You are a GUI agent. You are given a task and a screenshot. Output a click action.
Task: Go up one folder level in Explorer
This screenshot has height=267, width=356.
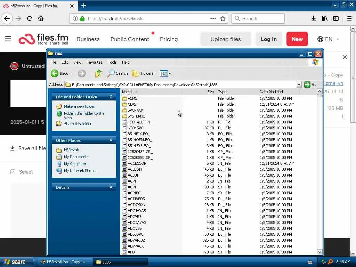click(x=98, y=73)
